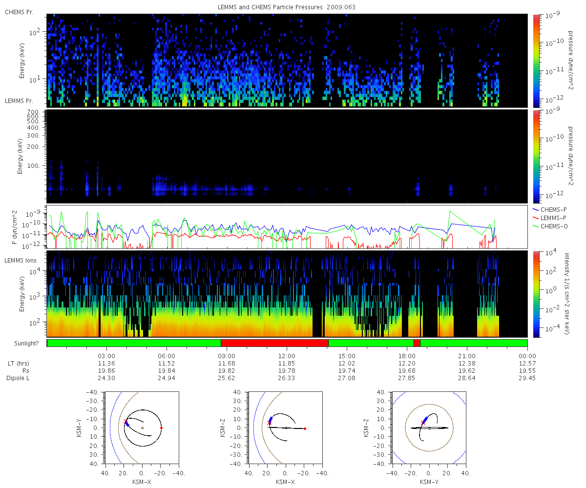Click the Dipole L axis row label
586x488 pixels.
(19, 378)
